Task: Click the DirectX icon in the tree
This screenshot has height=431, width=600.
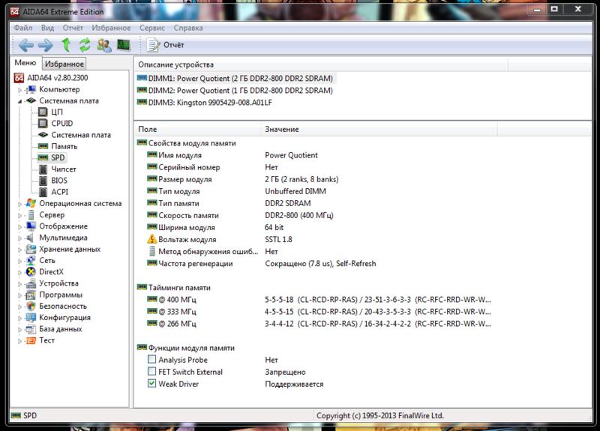Action: point(31,272)
